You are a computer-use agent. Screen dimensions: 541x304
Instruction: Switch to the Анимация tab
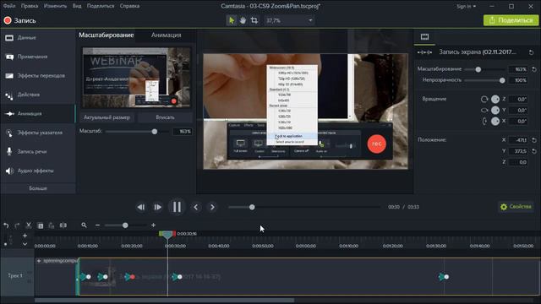166,35
